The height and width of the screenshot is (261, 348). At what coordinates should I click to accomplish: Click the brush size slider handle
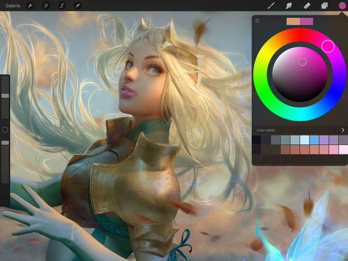pos(5,96)
